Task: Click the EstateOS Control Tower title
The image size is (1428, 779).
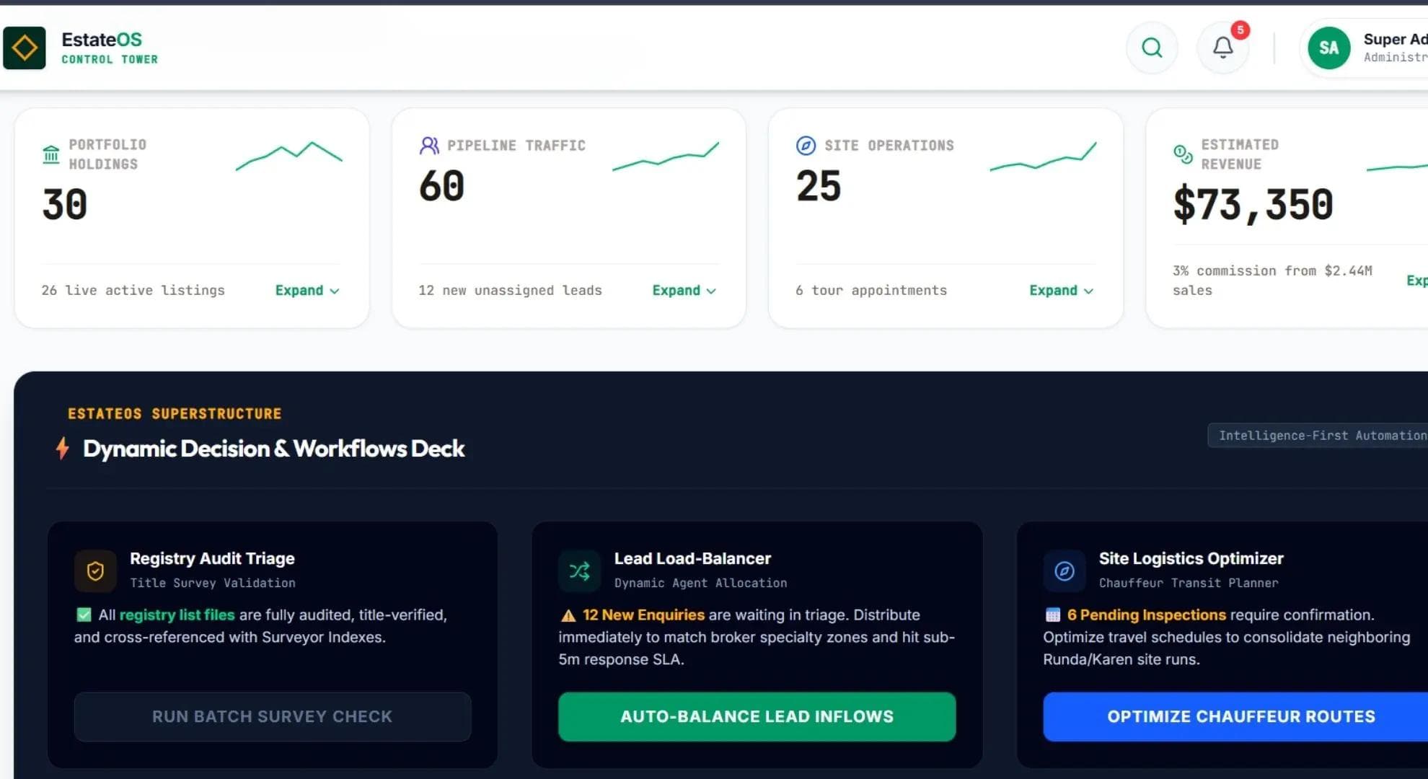Action: click(110, 48)
